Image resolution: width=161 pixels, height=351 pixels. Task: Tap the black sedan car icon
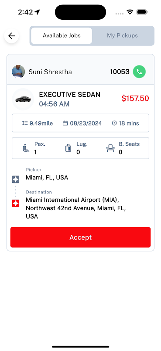coord(23,99)
